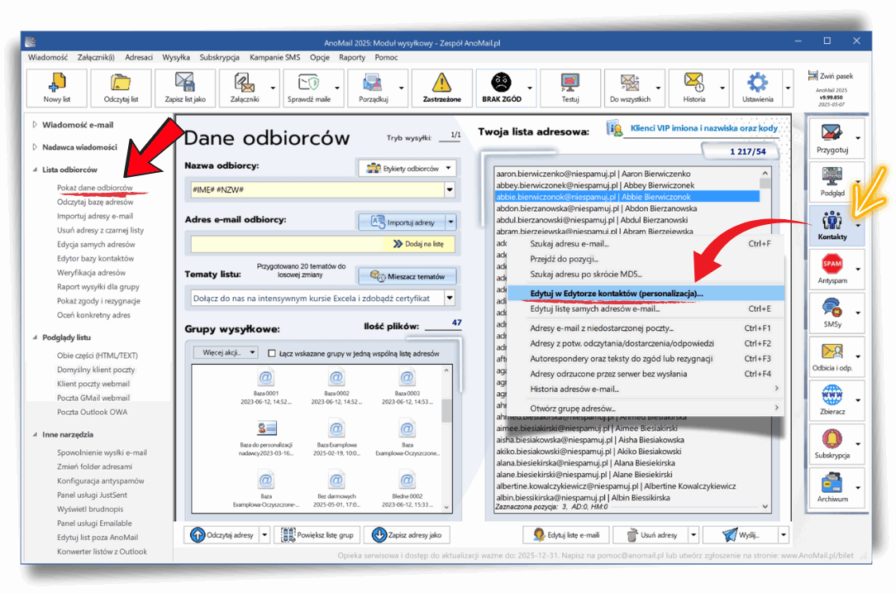Open the Etykiety odbiorców dropdown
This screenshot has height=593, width=896.
tap(407, 168)
